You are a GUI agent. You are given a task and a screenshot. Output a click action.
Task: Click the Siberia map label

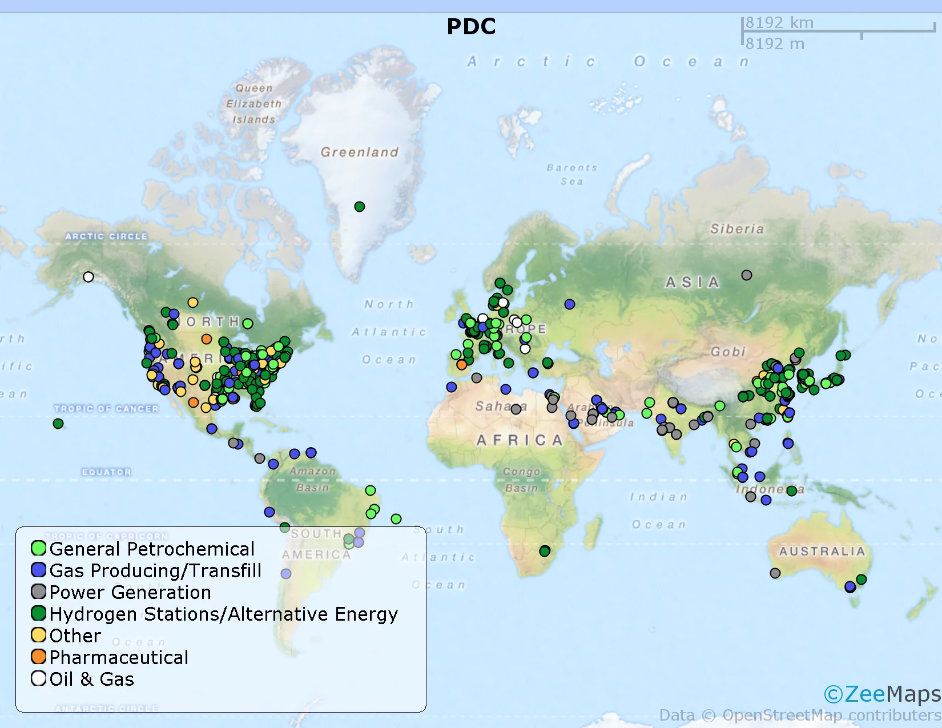tap(737, 229)
